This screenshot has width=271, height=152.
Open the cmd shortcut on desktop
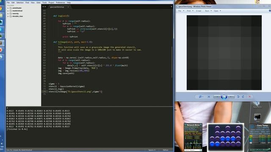click(x=257, y=118)
